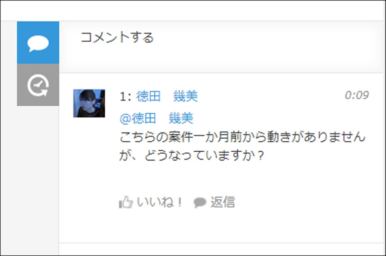Image resolution: width=386 pixels, height=256 pixels.
Task: Select the blue comment tab background
Action: click(x=38, y=43)
